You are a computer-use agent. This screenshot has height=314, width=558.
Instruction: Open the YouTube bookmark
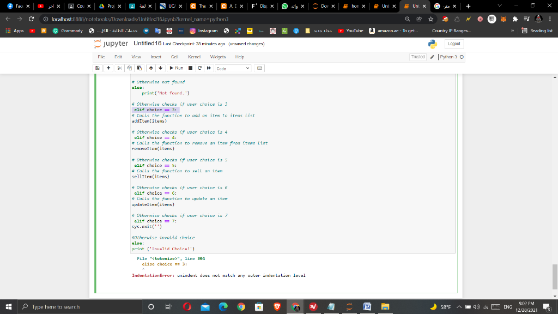pyautogui.click(x=351, y=31)
